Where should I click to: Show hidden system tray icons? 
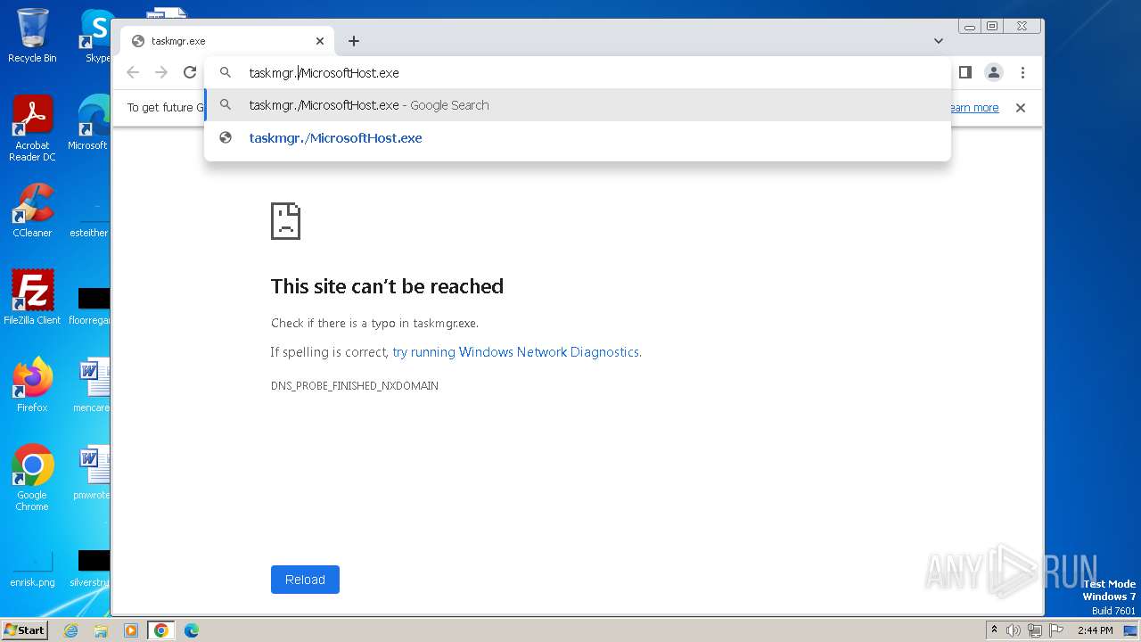coord(994,630)
